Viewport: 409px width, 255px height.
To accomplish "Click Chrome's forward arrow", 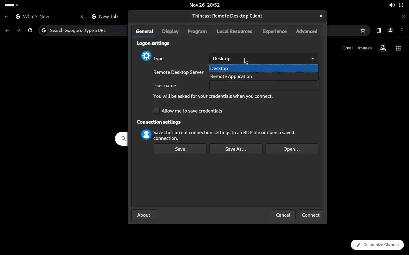I will pos(19,30).
